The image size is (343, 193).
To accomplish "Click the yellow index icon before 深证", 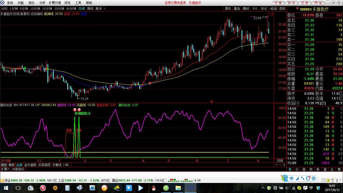I will (2, 180).
